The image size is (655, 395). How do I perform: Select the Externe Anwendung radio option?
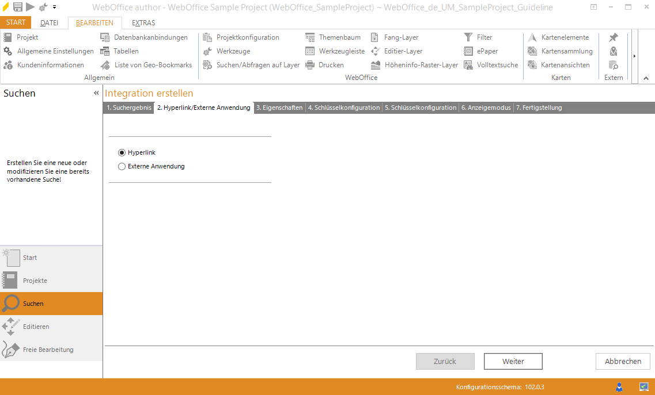tap(122, 167)
